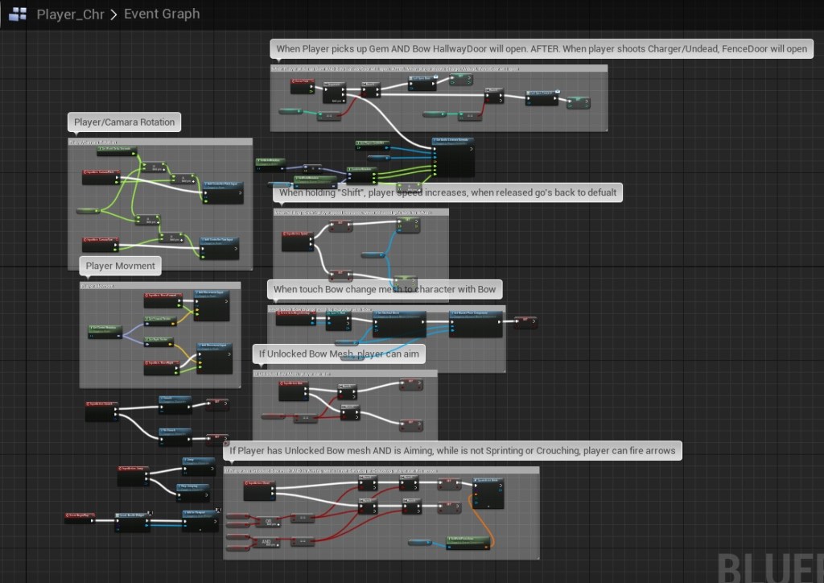Select the AND boolean node

pos(266,542)
